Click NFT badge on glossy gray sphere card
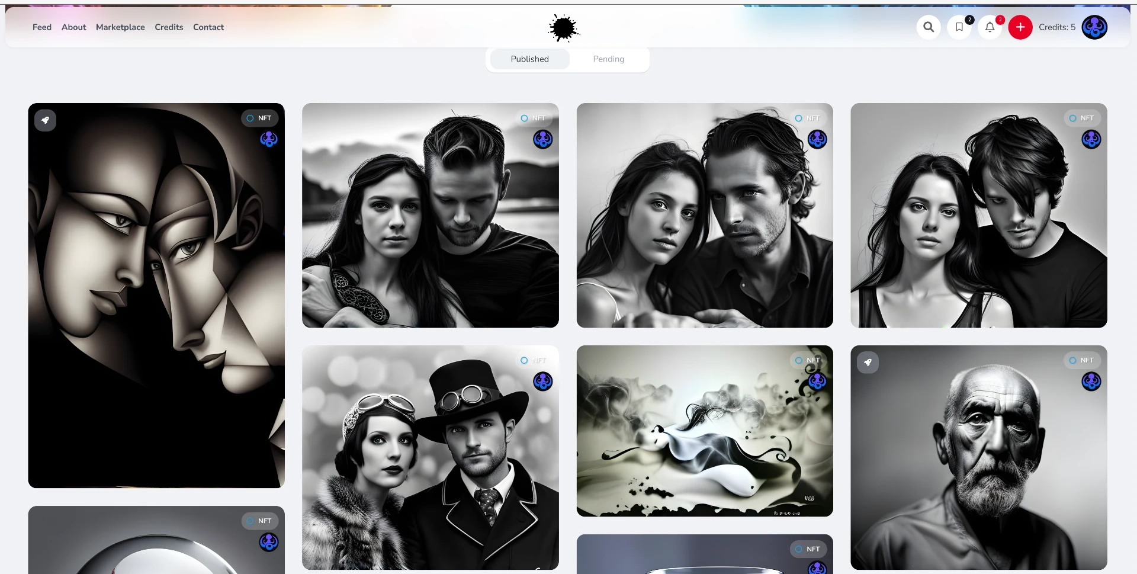 [259, 521]
